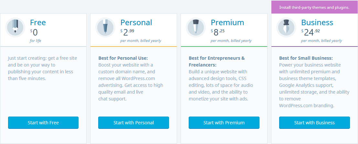358x144 pixels.
Task: Click the Personal plan pen icon
Action: click(x=105, y=27)
